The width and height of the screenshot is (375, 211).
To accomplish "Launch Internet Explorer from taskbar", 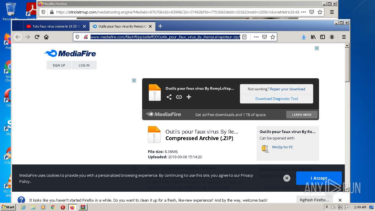I will (x=23, y=207).
